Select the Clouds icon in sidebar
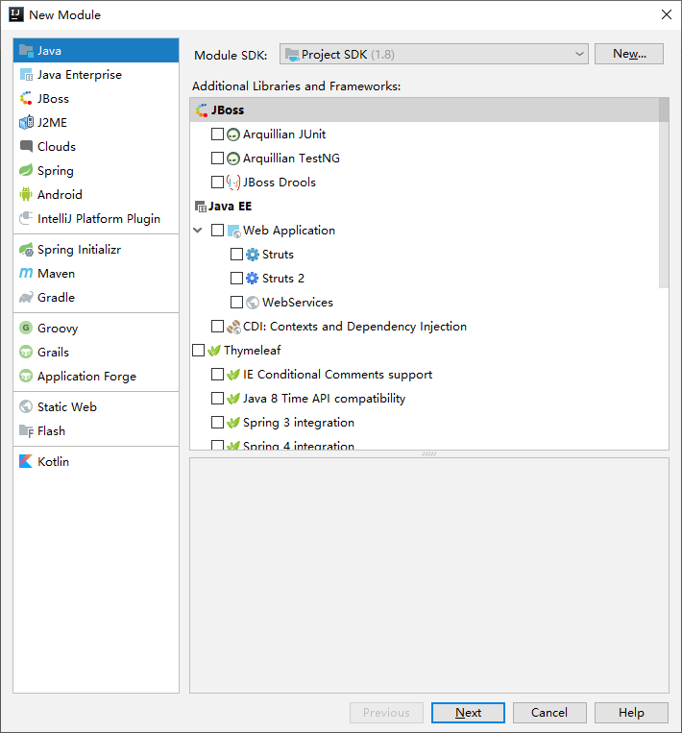The image size is (682, 733). pos(27,147)
